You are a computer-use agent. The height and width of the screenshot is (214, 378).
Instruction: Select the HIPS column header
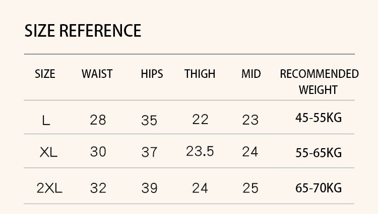152,74
